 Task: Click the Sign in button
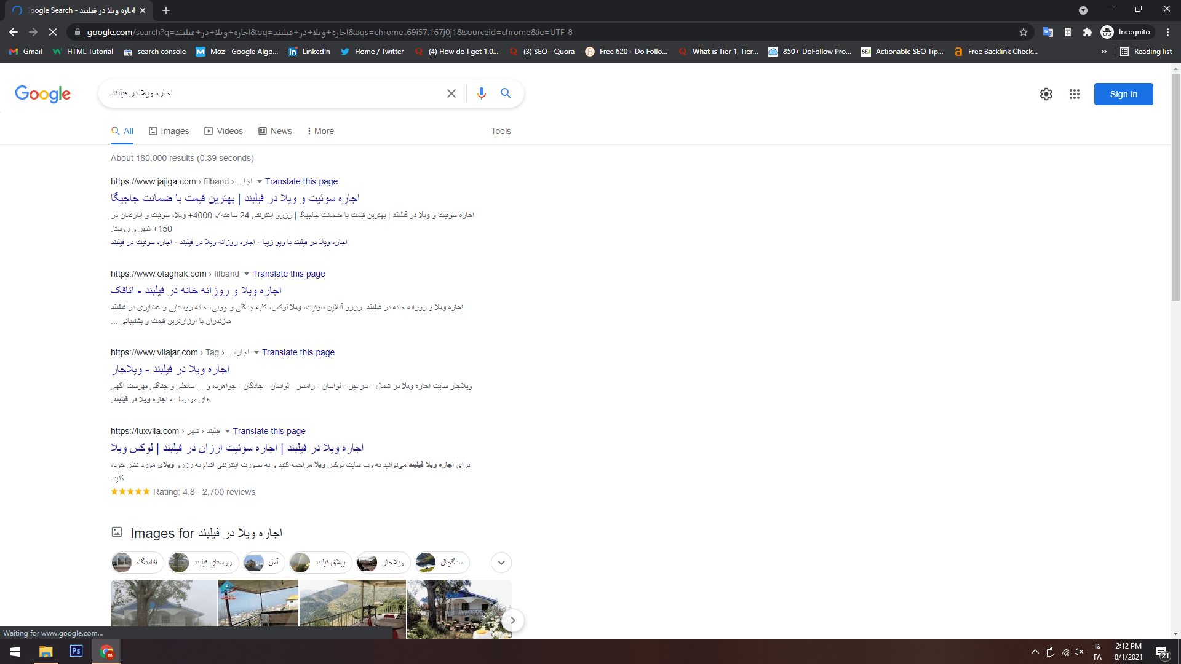1123,94
